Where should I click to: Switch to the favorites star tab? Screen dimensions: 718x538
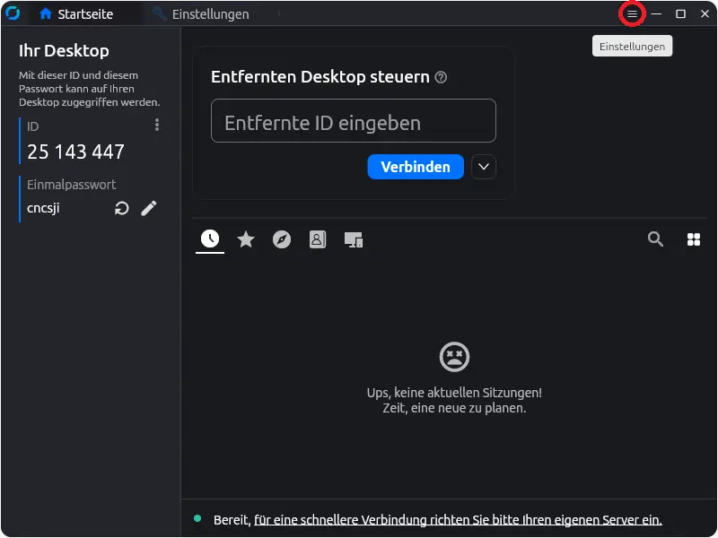click(246, 239)
